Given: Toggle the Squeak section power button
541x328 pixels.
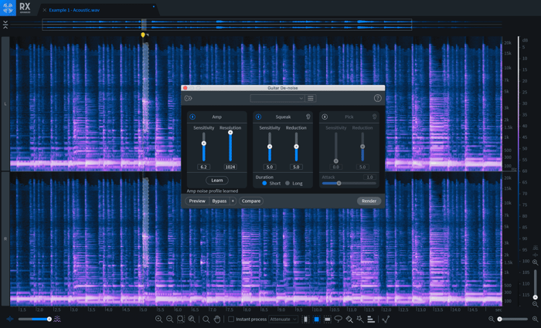Looking at the screenshot, I should point(258,117).
